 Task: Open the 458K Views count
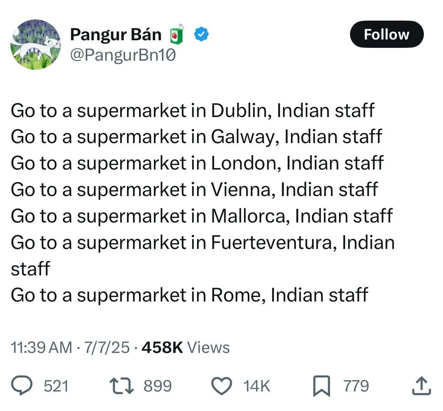pyautogui.click(x=185, y=347)
